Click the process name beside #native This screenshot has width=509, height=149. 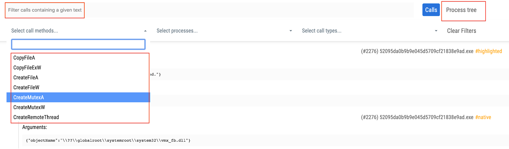(417, 117)
